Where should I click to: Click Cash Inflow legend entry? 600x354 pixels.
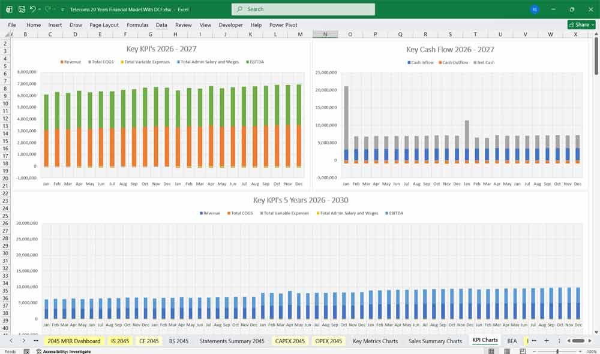(x=421, y=62)
